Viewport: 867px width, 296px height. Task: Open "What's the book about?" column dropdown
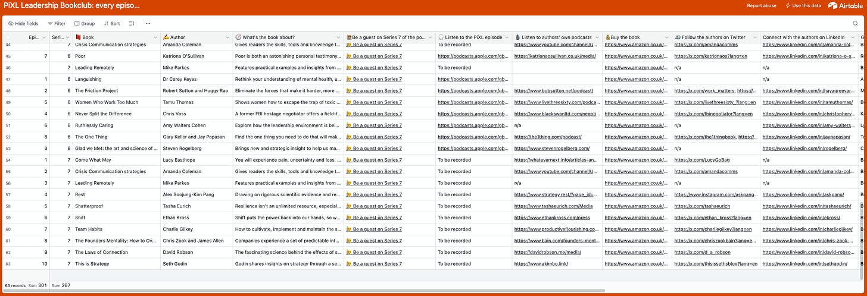339,37
